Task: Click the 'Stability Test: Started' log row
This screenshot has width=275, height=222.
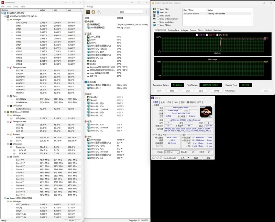Action: (217, 13)
